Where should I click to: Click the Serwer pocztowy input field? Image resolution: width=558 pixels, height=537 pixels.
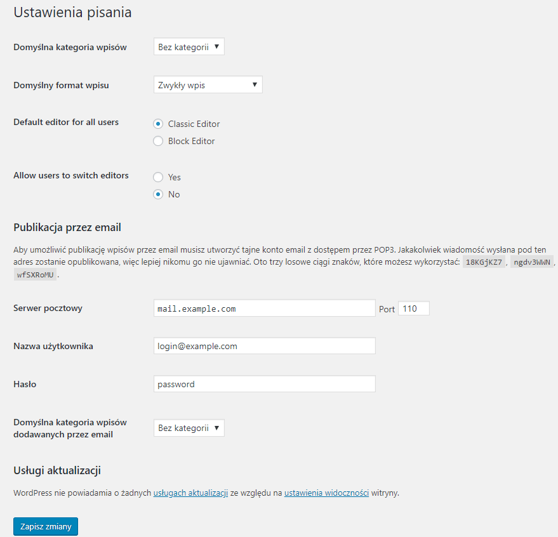pyautogui.click(x=265, y=308)
